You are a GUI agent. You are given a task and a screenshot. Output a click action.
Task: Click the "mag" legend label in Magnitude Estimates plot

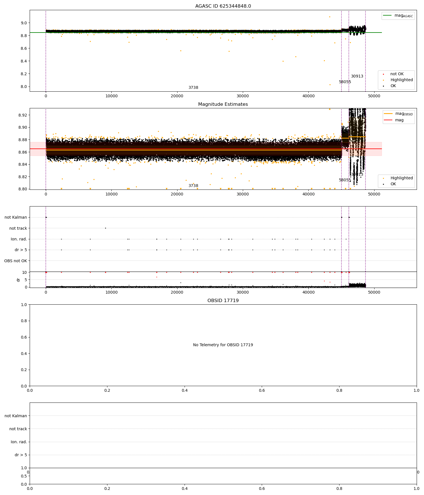[399, 120]
